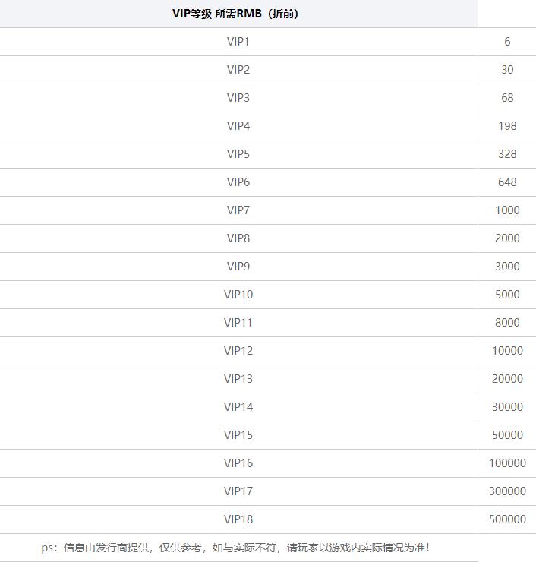Click the VIP3 level cell
The width and height of the screenshot is (536, 562).
(238, 98)
